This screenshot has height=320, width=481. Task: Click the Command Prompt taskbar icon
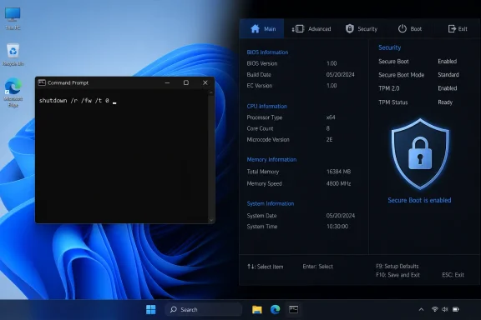coord(294,310)
